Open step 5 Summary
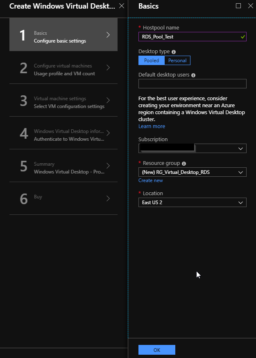256x358 pixels. (x=63, y=166)
